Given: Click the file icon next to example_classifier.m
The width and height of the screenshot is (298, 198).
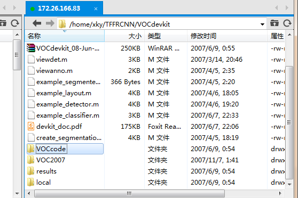Looking at the screenshot, I should pyautogui.click(x=31, y=115).
